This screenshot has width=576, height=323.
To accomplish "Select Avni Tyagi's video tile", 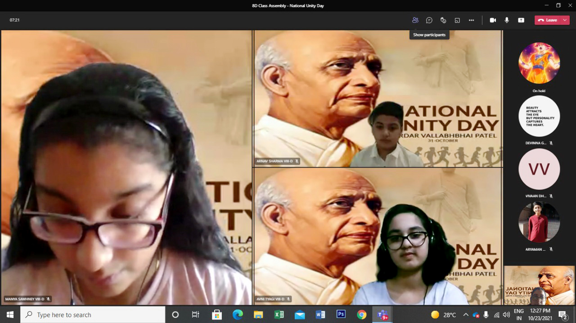I will pos(378,236).
